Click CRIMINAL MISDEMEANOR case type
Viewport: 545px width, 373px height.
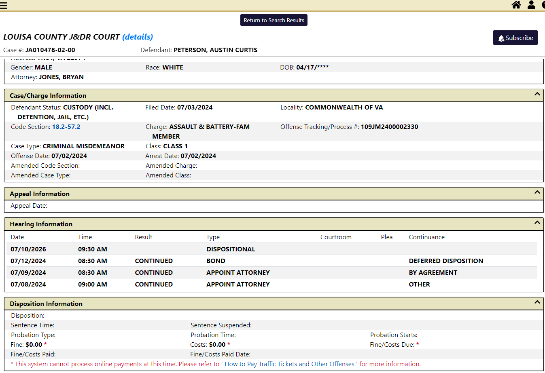pyautogui.click(x=84, y=146)
